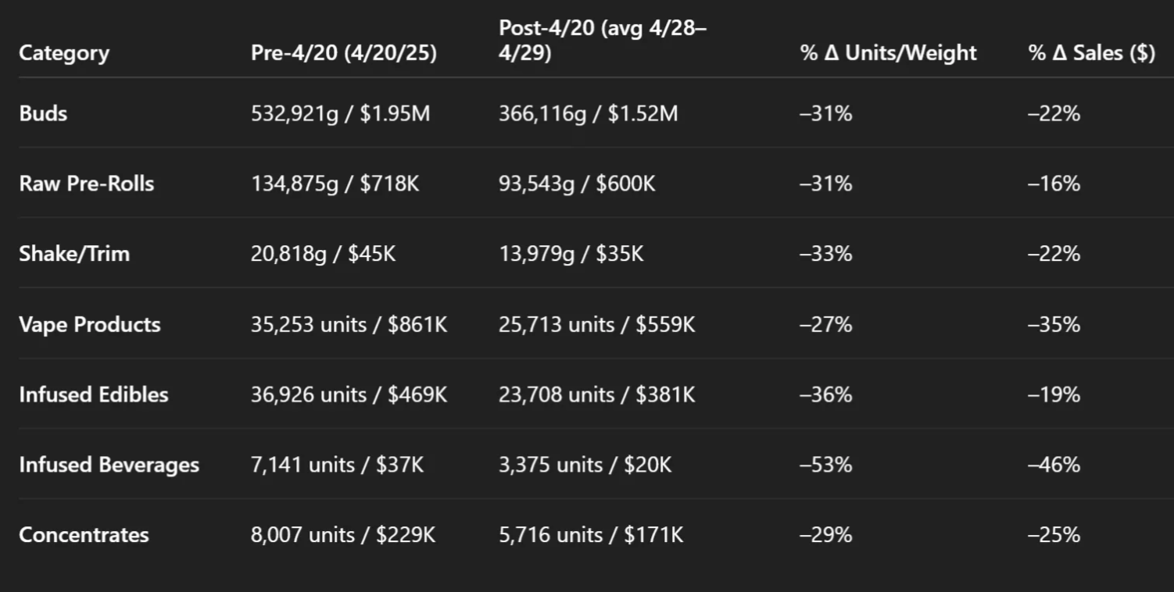1174x592 pixels.
Task: Click the Category column header
Action: tap(64, 53)
